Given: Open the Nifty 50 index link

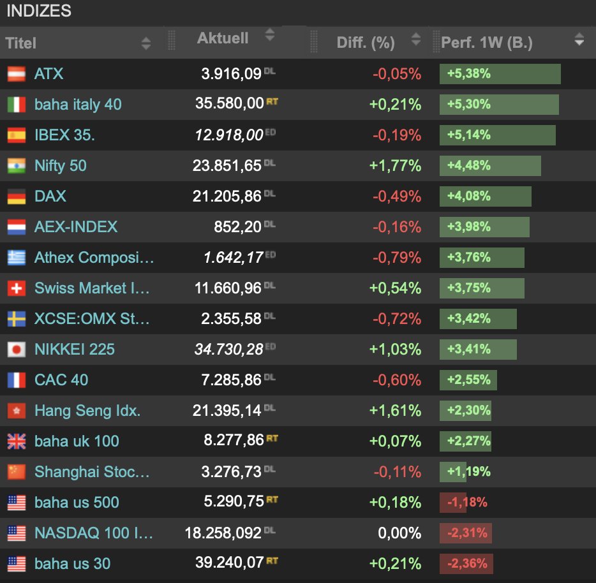Looking at the screenshot, I should point(61,166).
